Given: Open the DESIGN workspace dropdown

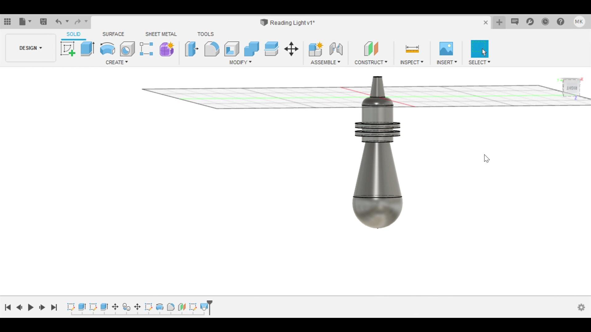Looking at the screenshot, I should [x=30, y=48].
